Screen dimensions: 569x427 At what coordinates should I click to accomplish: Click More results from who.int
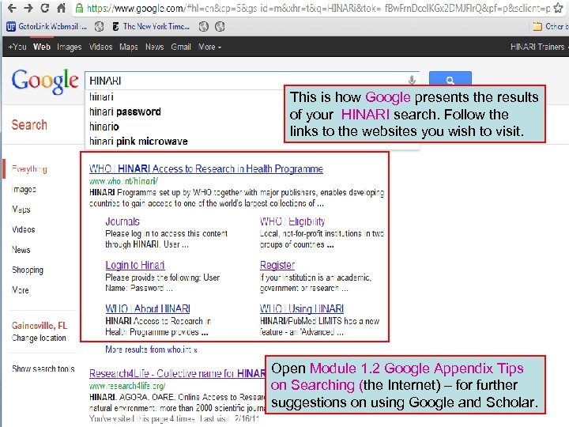(151, 350)
